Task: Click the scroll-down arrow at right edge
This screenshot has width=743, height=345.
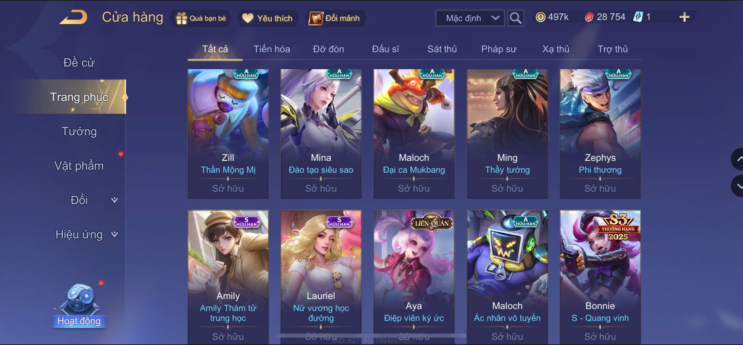Action: [x=737, y=186]
